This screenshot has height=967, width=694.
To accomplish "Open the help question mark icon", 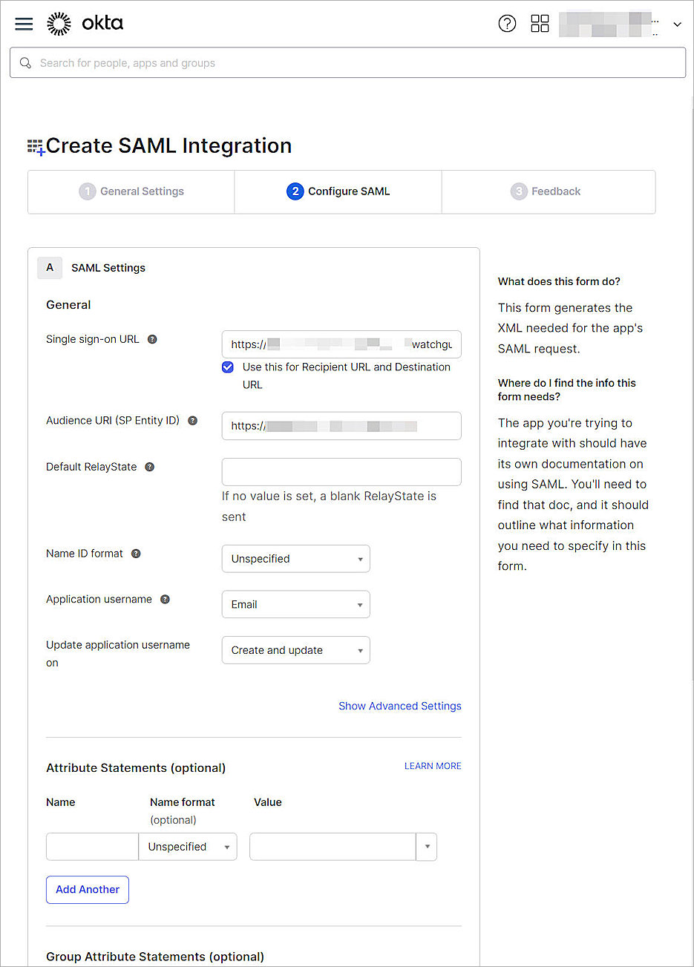I will 507,23.
